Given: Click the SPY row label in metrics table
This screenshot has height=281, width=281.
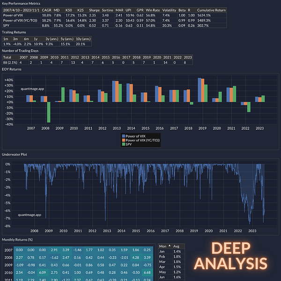Looking at the screenshot, I should click(x=6, y=26).
